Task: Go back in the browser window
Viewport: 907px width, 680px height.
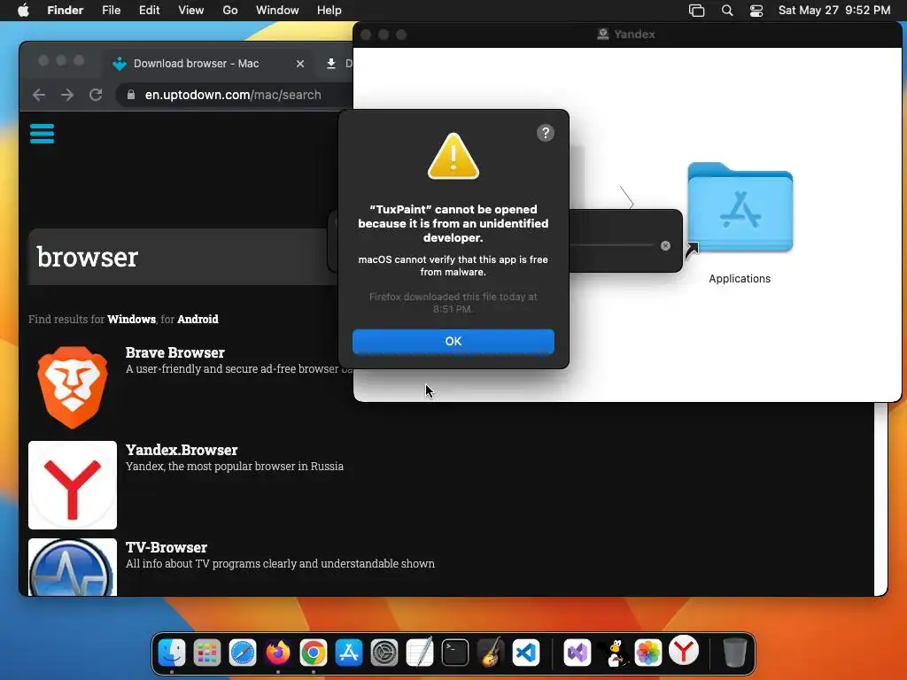Action: 39,95
